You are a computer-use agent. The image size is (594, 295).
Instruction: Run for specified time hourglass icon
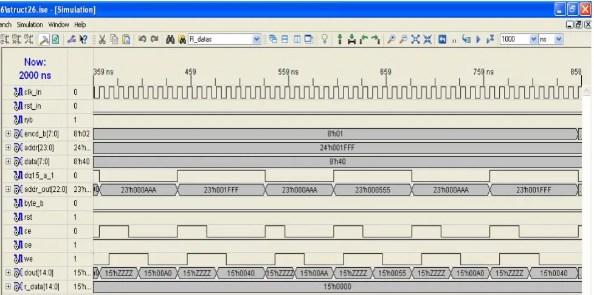pyautogui.click(x=491, y=39)
